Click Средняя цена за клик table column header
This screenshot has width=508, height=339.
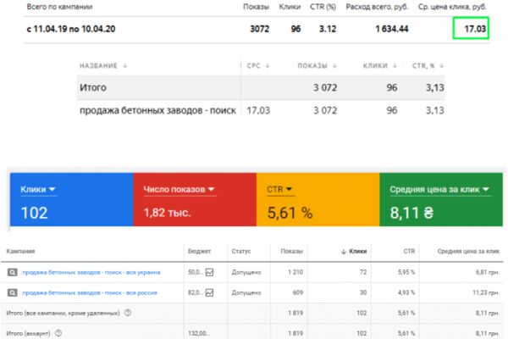(468, 251)
